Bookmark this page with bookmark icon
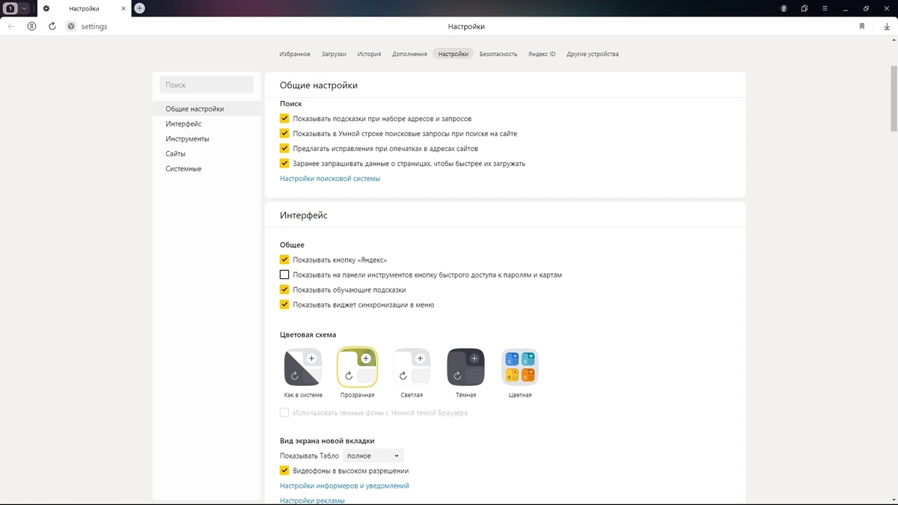The height and width of the screenshot is (505, 898). point(862,26)
